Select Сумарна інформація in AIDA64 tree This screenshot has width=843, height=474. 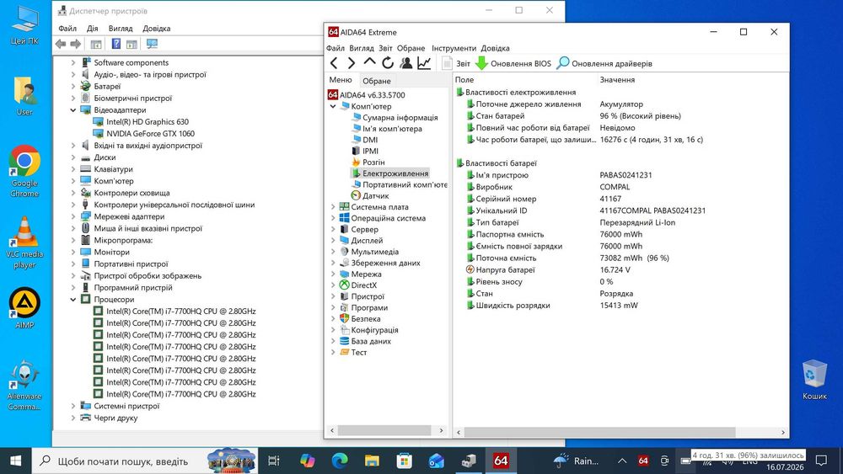coord(400,118)
